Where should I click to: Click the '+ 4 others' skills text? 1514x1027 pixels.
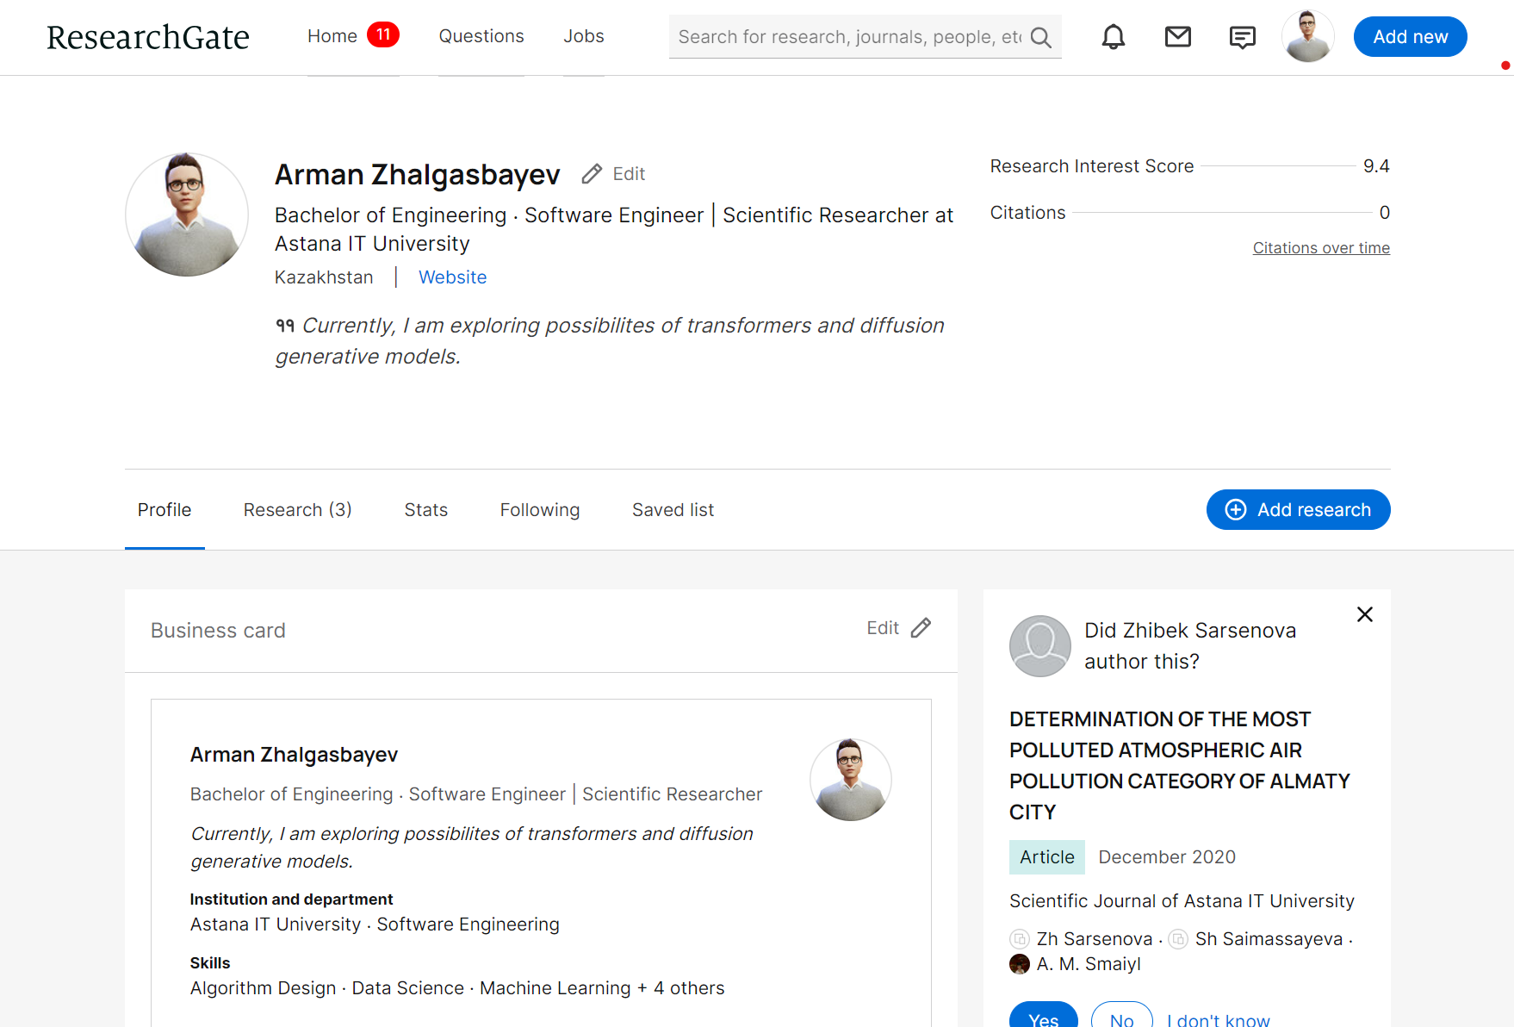tap(680, 988)
